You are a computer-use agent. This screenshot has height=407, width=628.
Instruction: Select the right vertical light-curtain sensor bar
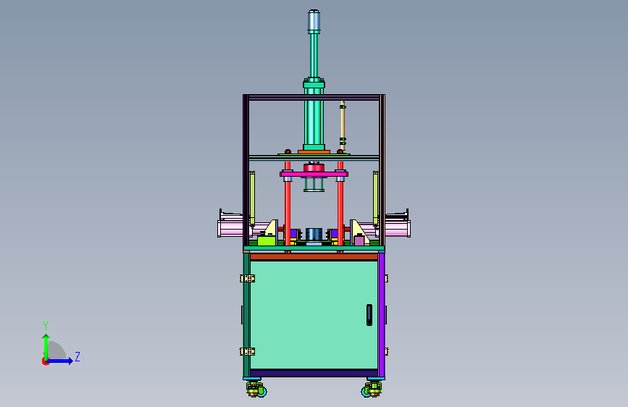click(376, 198)
